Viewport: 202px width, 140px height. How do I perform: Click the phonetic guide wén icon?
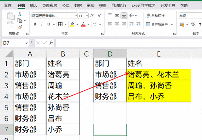pyautogui.click(x=95, y=24)
